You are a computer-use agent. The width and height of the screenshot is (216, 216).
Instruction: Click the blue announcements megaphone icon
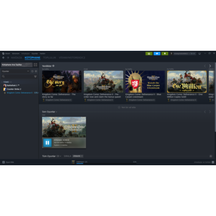coord(157,53)
